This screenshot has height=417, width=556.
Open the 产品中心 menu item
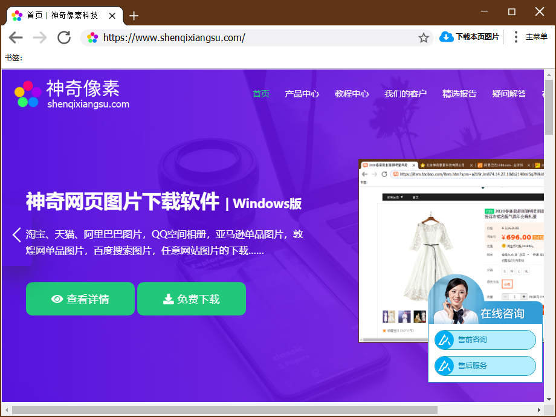(302, 94)
